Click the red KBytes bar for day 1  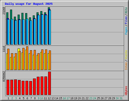8,87
